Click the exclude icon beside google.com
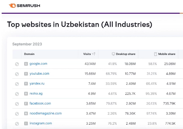Viewport: 183px width, 129px height. [17, 64]
